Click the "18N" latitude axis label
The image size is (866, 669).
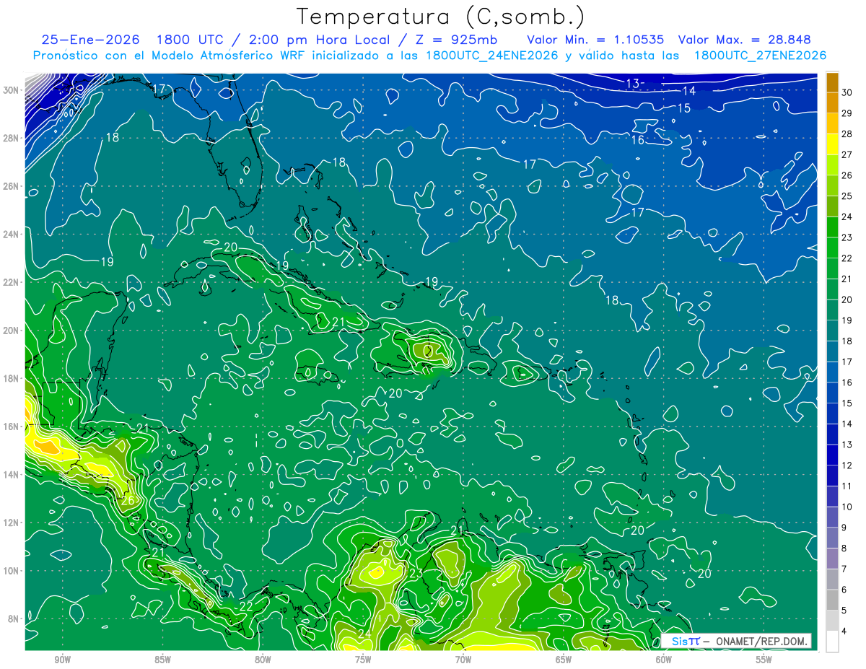pos(12,378)
